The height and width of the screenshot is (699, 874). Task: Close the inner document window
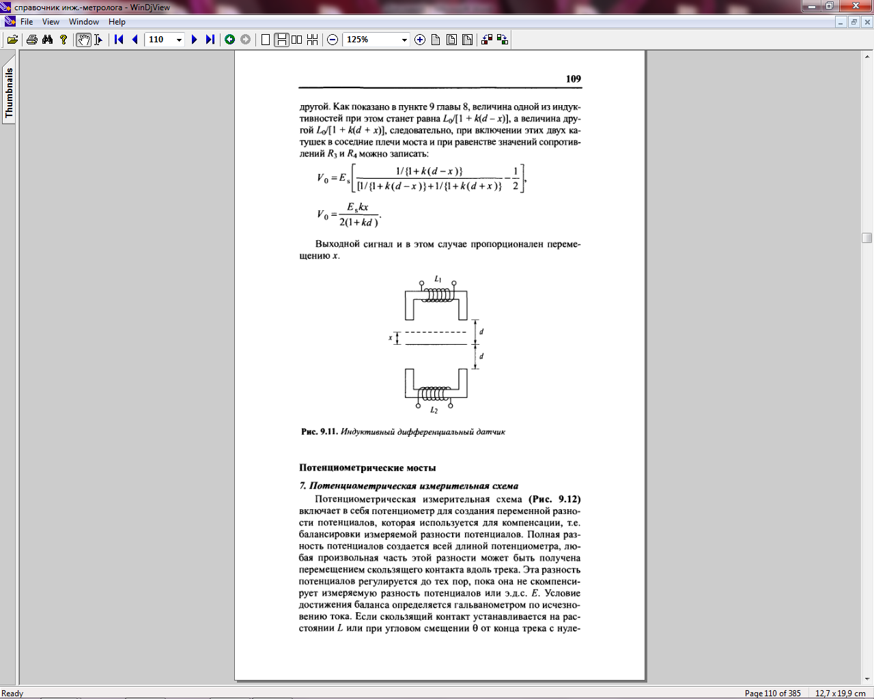click(x=867, y=22)
